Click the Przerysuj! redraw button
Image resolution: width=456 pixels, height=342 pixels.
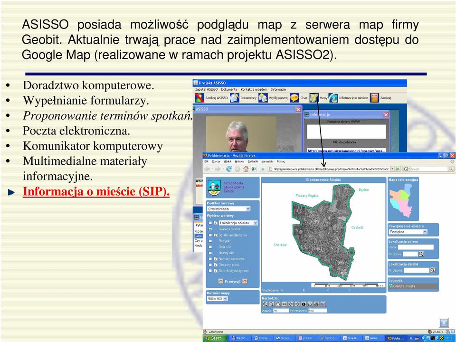click(x=232, y=282)
